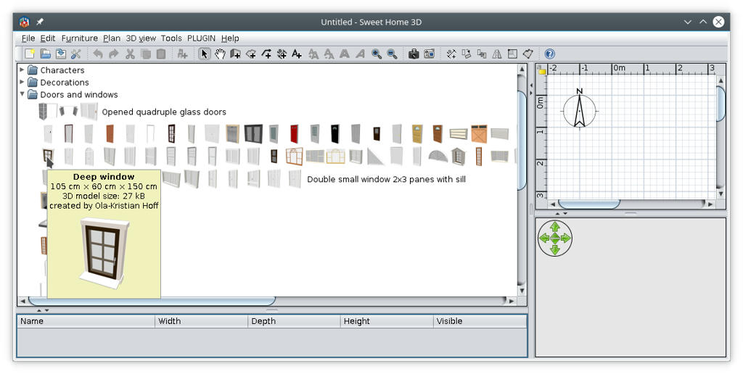Click the Paste clipboard icon
Image resolution: width=743 pixels, height=374 pixels.
[x=161, y=54]
